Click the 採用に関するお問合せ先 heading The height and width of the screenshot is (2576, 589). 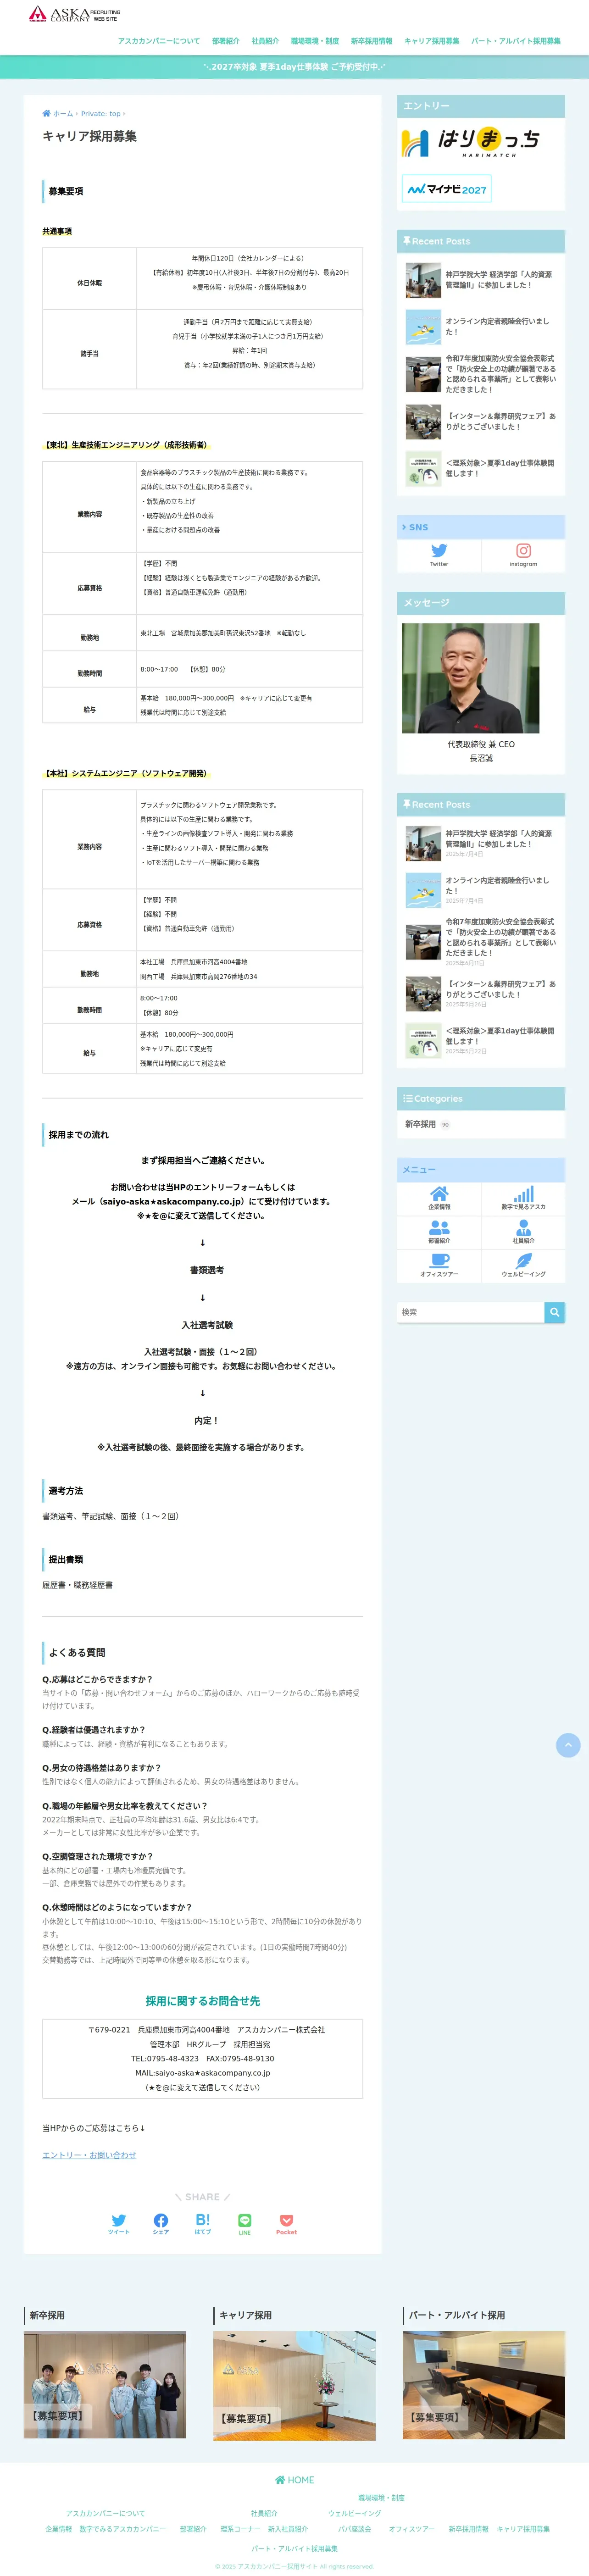[x=203, y=2001]
